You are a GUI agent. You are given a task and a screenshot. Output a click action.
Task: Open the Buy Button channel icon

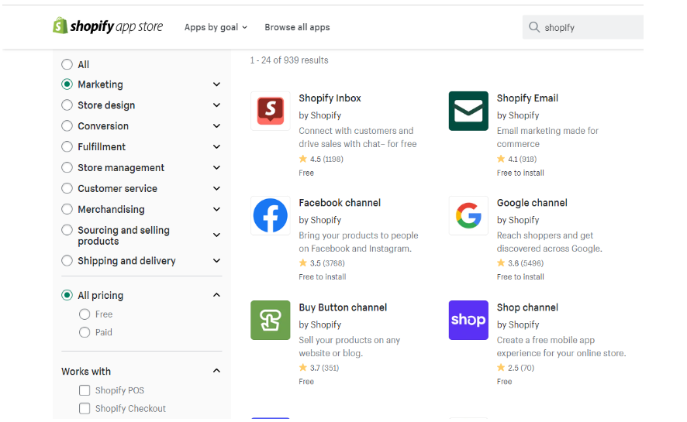tap(271, 320)
